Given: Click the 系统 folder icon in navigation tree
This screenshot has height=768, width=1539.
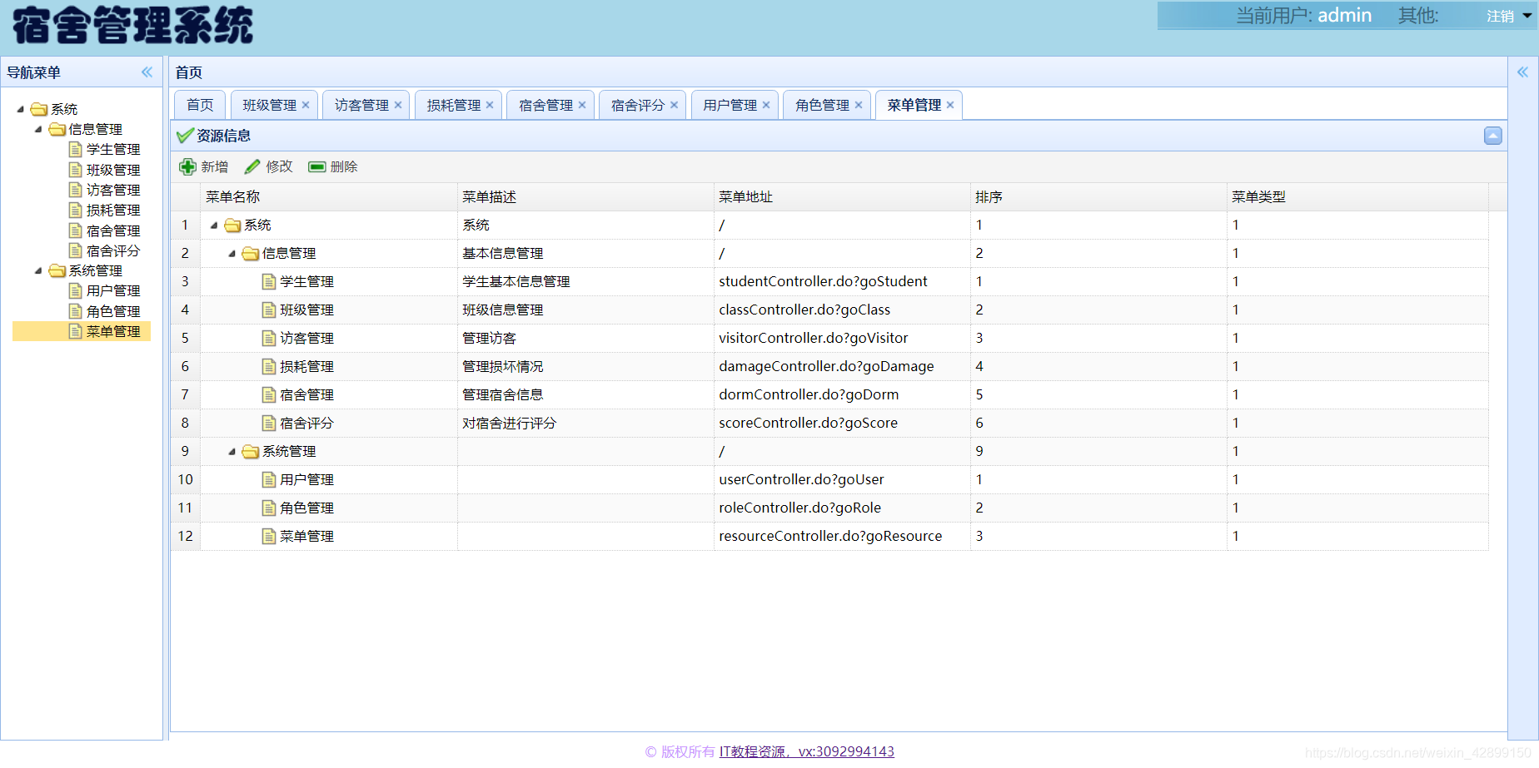Looking at the screenshot, I should pyautogui.click(x=39, y=109).
